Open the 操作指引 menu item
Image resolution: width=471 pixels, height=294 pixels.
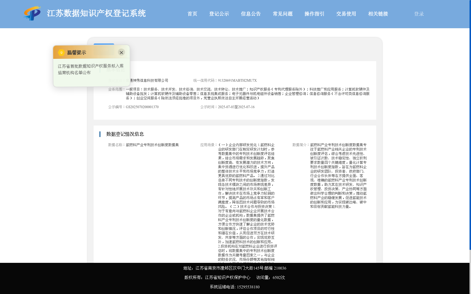pyautogui.click(x=314, y=14)
